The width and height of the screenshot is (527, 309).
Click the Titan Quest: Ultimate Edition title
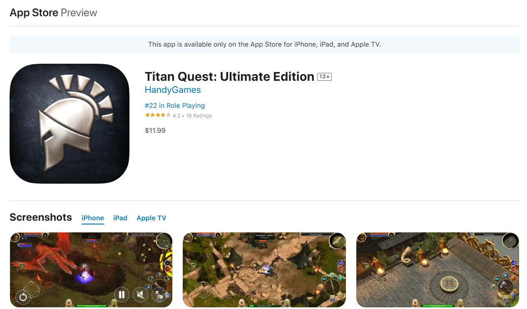(229, 77)
